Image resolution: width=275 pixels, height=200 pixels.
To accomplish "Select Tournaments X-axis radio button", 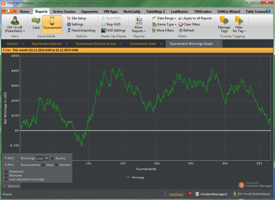I will pos(17,165).
